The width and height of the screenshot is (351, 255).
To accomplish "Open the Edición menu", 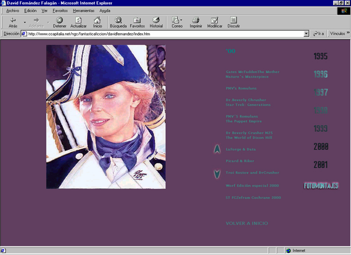I will click(30, 11).
